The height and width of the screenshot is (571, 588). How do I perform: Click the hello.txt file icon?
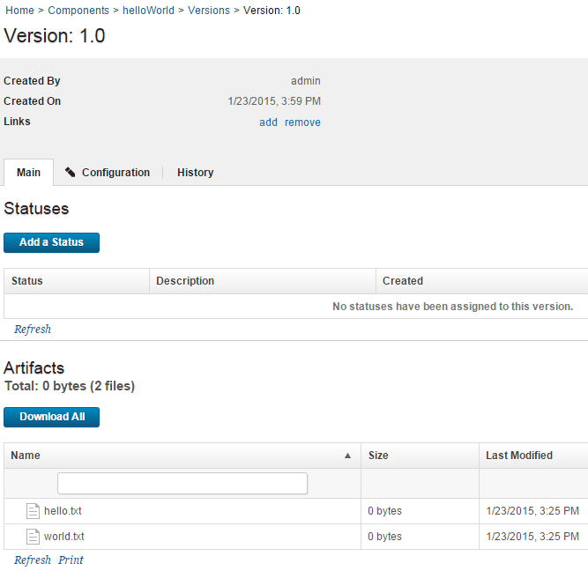click(x=33, y=511)
